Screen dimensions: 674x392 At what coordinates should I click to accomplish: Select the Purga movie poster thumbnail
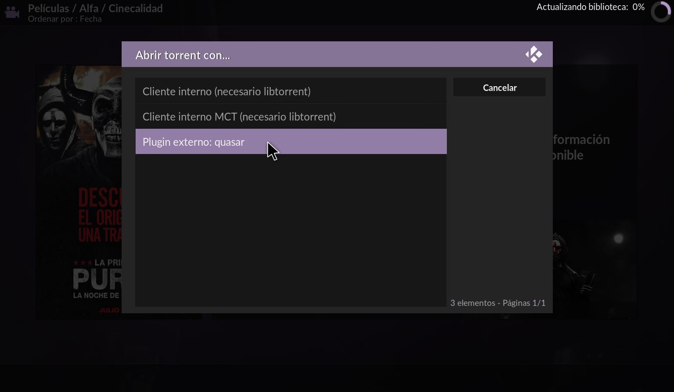79,192
